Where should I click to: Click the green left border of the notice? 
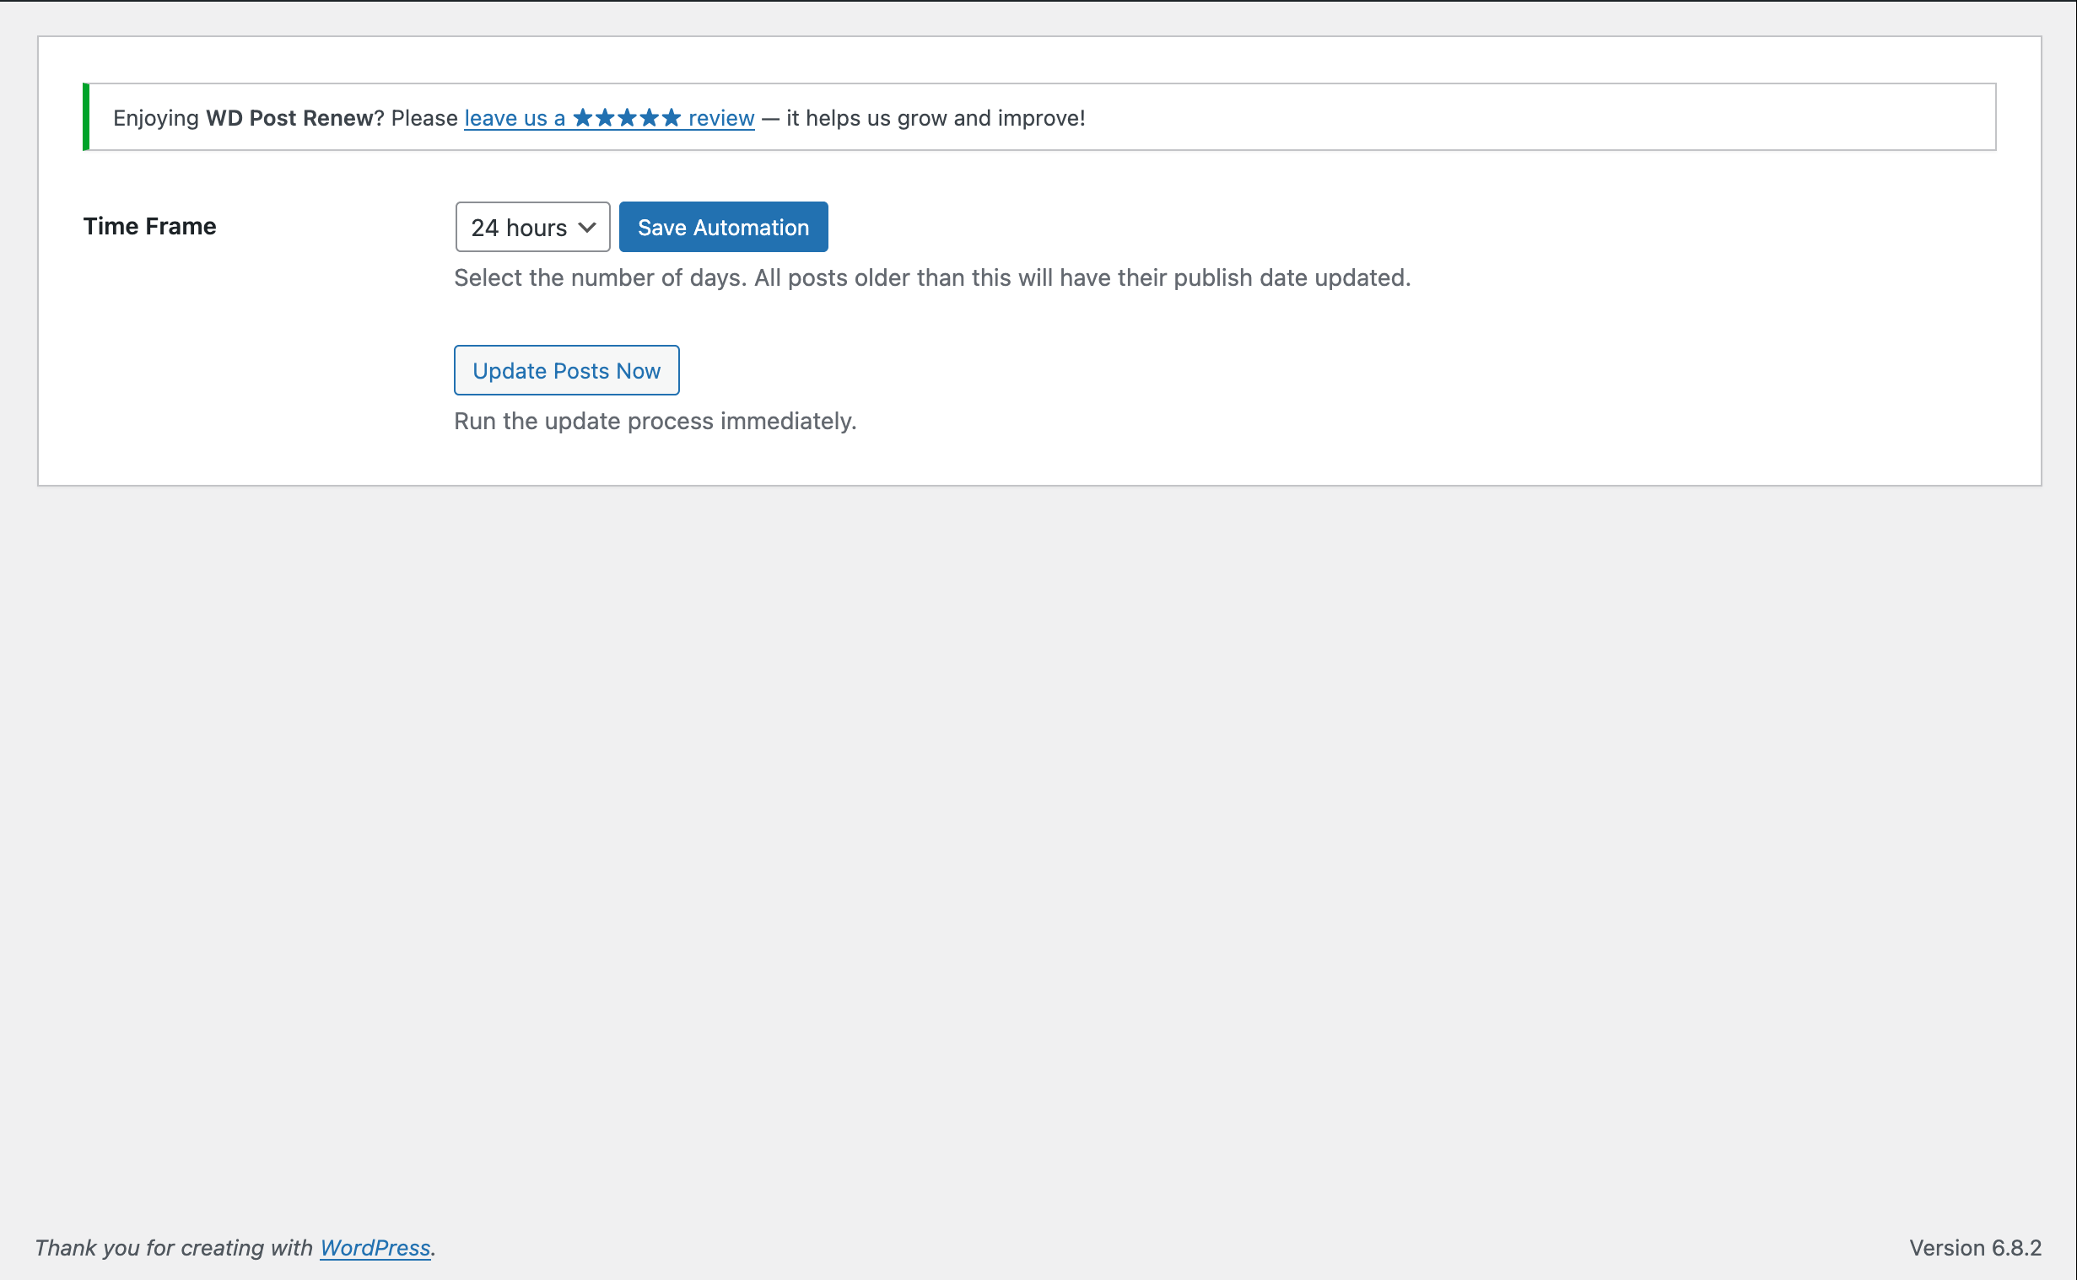[x=85, y=117]
